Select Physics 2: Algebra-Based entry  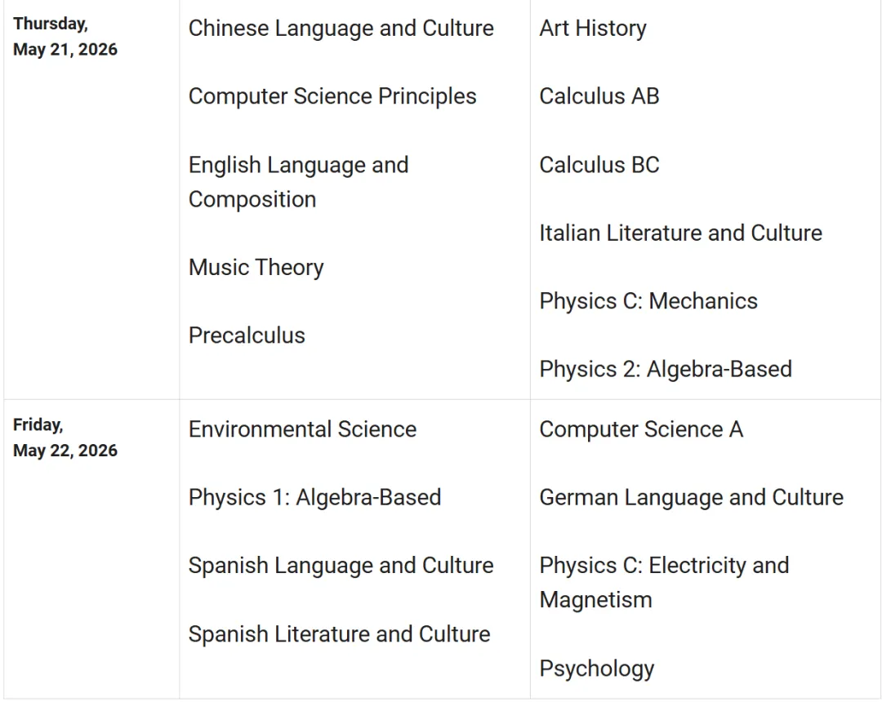coord(666,369)
